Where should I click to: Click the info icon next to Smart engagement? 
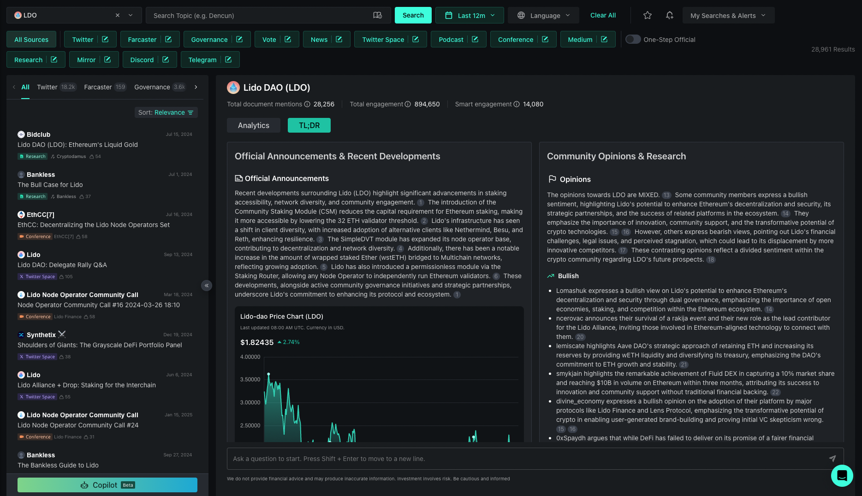point(516,104)
